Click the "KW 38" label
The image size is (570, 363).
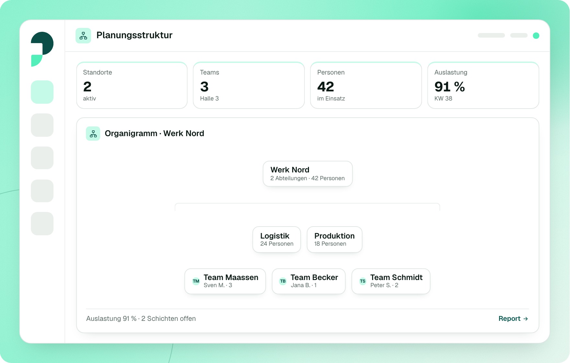(443, 99)
